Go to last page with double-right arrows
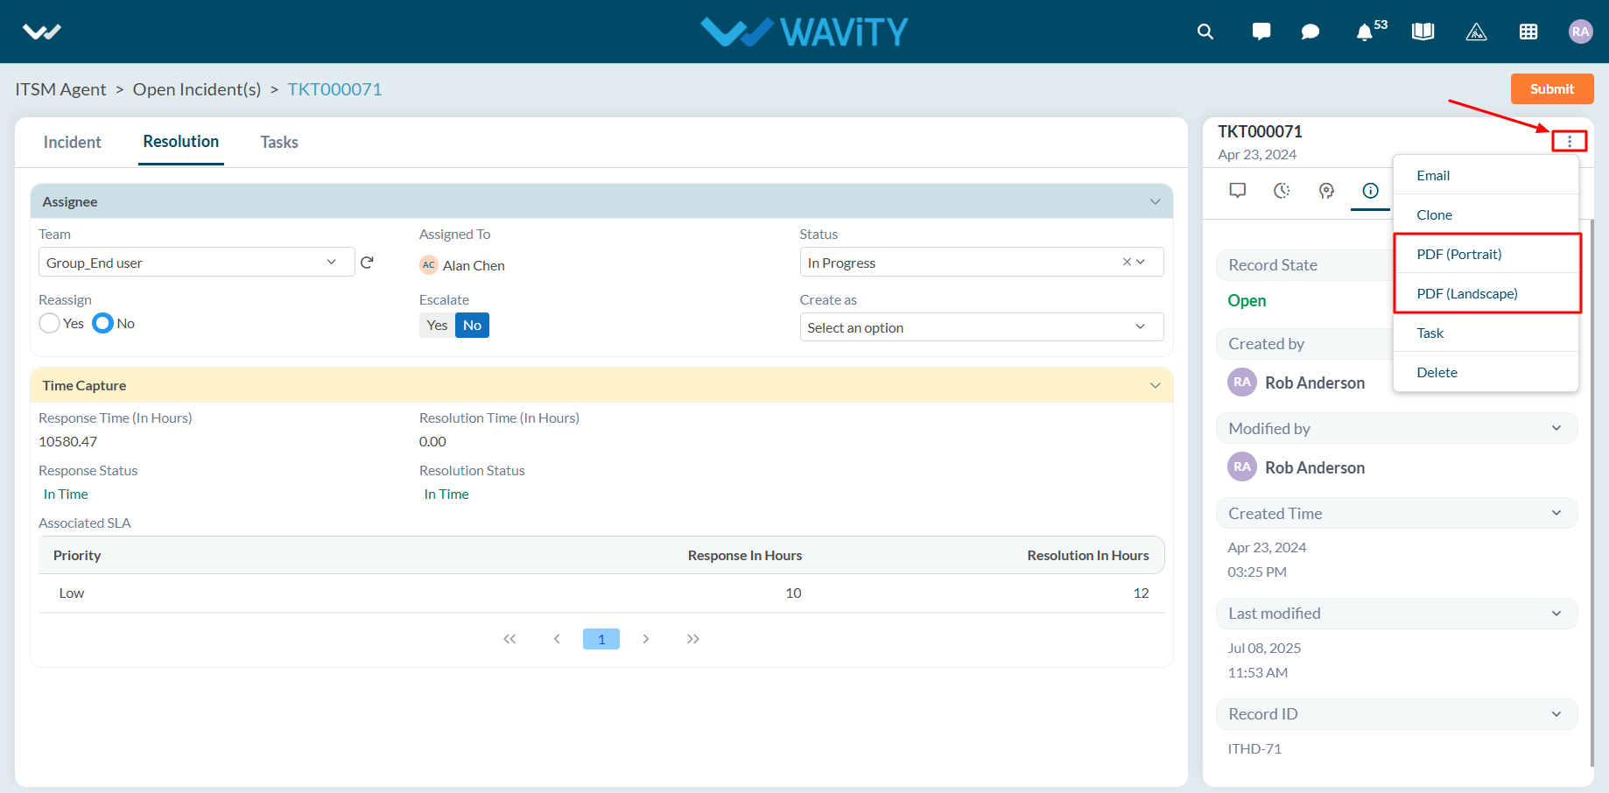This screenshot has width=1609, height=793. pyautogui.click(x=693, y=639)
